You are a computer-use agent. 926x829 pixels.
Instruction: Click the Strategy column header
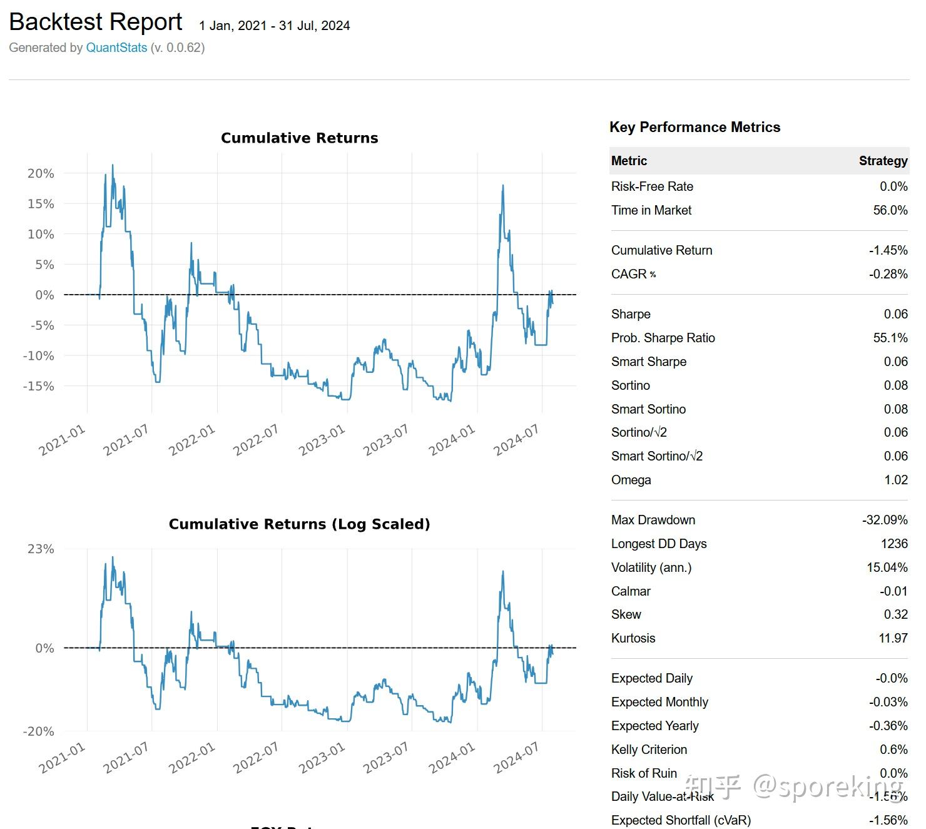point(883,161)
